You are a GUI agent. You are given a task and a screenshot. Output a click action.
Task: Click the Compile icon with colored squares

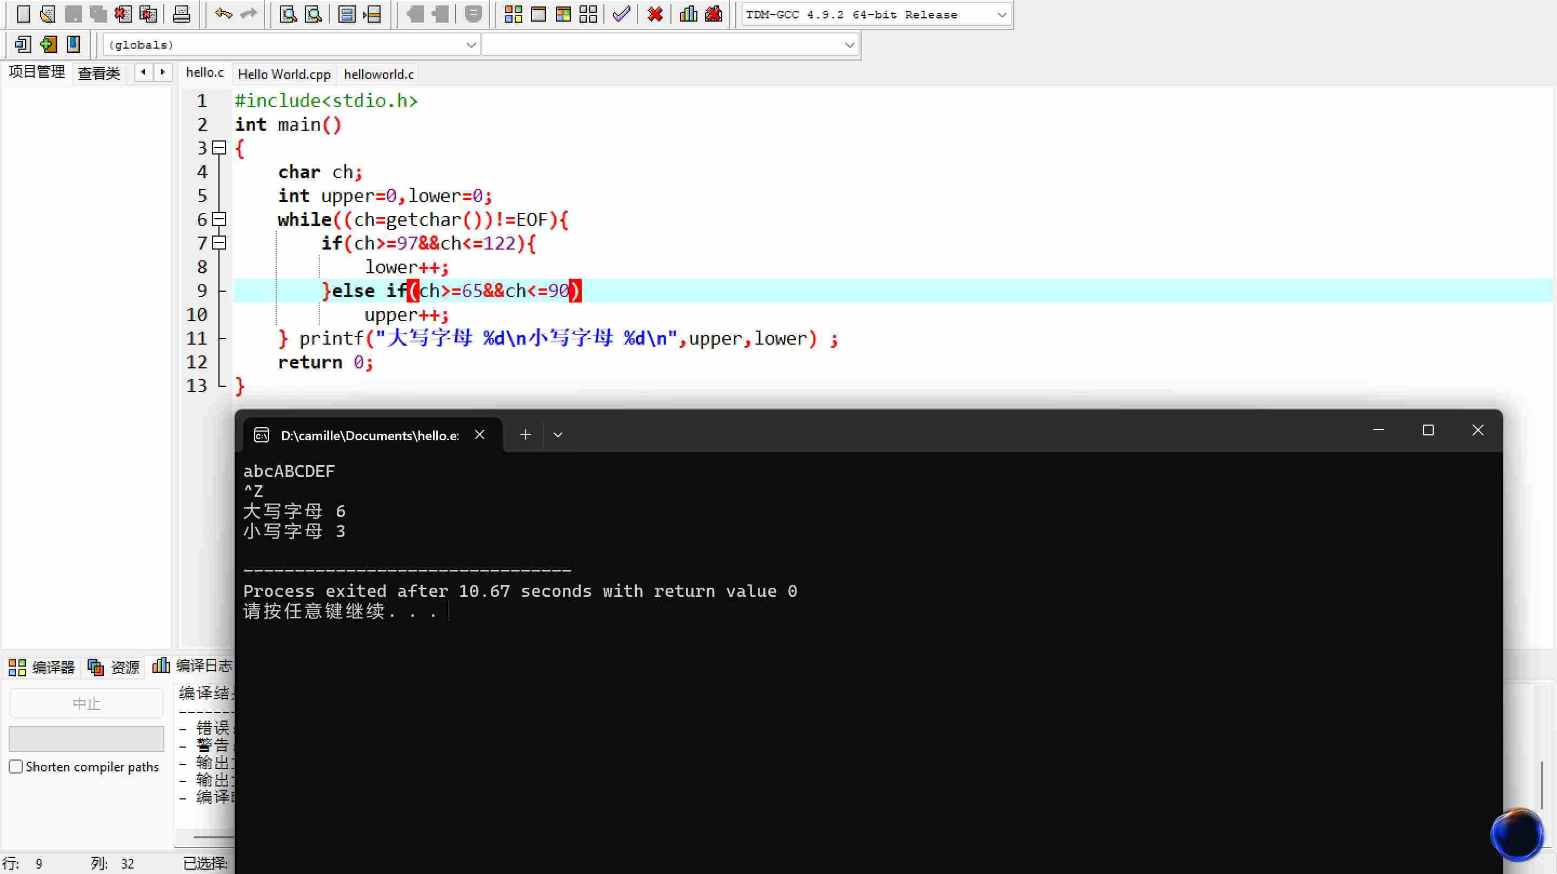pos(513,14)
